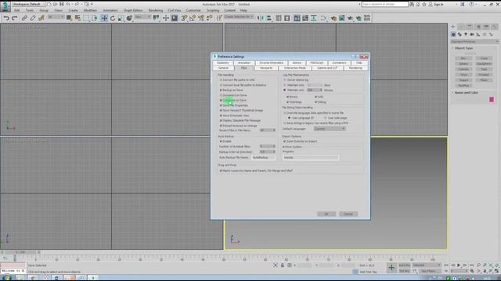Create a Sphere primitive button
This screenshot has width=501, height=281.
463,64
